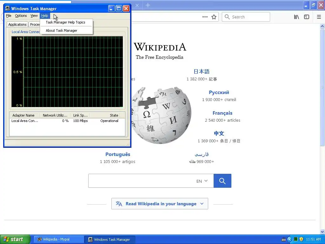Minimize the Task Manager window
This screenshot has height=244, width=325.
[111, 9]
